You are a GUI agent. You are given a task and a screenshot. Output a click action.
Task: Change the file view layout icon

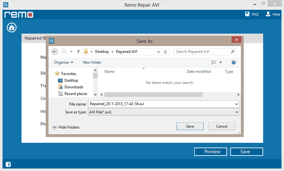click(x=214, y=63)
